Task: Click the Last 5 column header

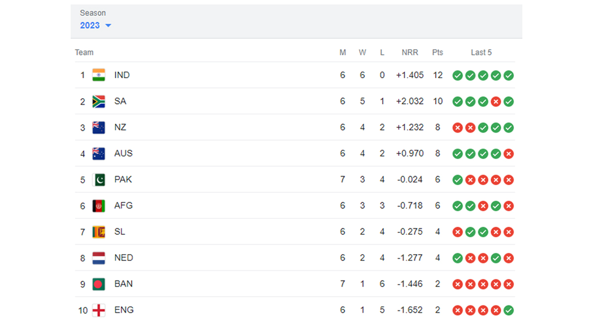Action: 481,52
